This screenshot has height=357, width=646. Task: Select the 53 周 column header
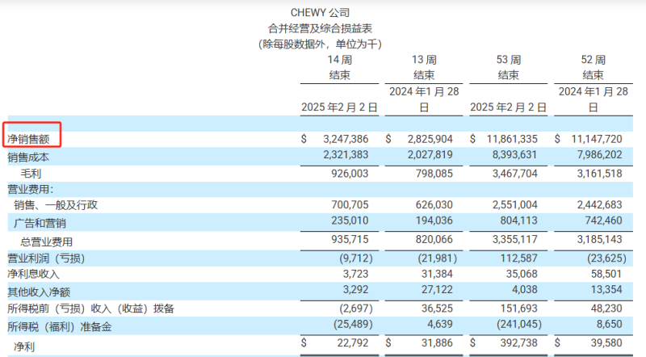(508, 60)
